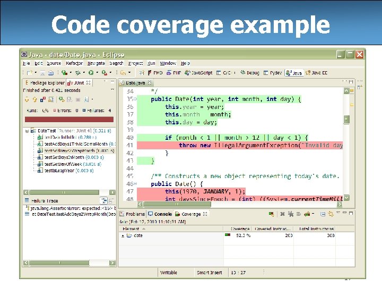Viewport: 382px width, 287px height.
Task: Click the Stop JUnit Test Run icon
Action: click(78, 99)
